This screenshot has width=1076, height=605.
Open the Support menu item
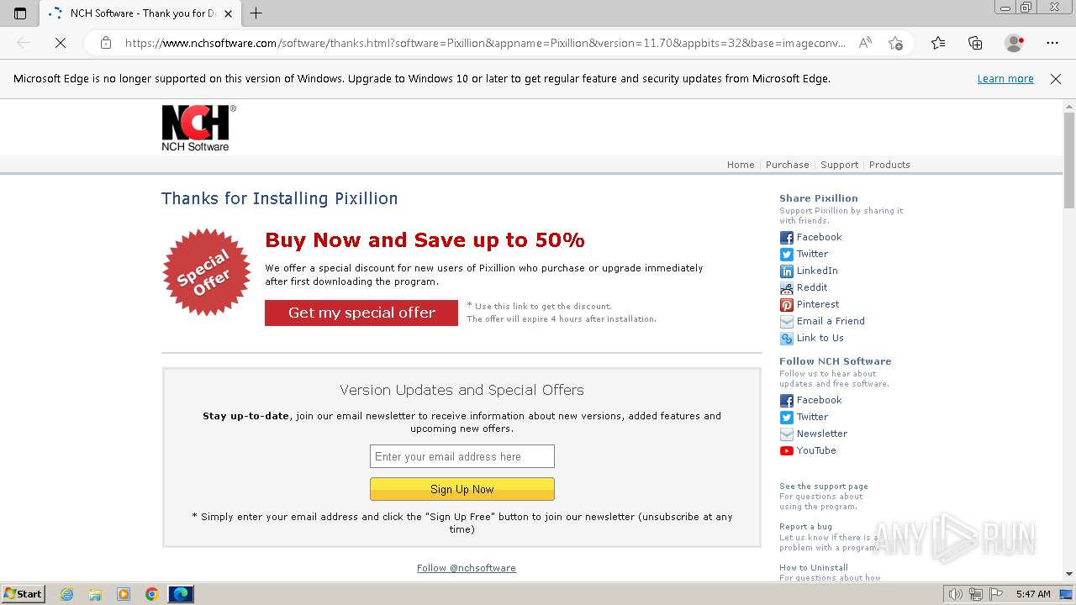839,165
